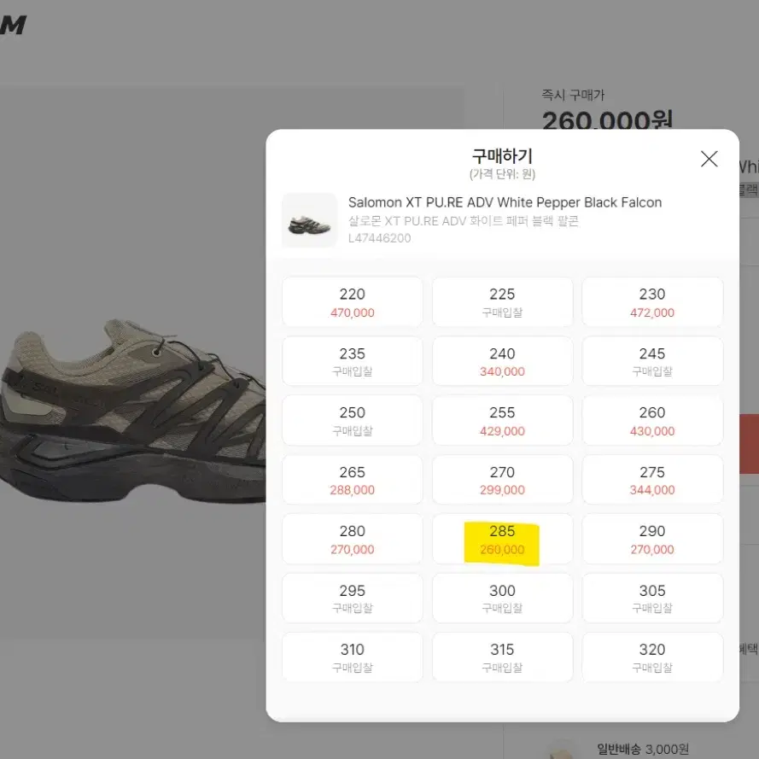Pick size 320 bid option

[x=652, y=657]
